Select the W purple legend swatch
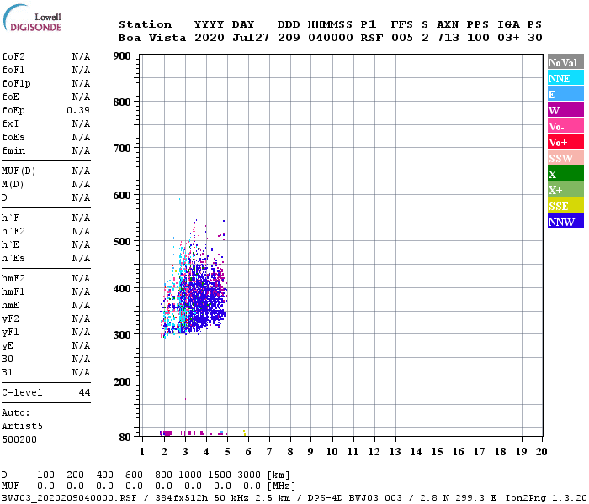 click(x=565, y=110)
